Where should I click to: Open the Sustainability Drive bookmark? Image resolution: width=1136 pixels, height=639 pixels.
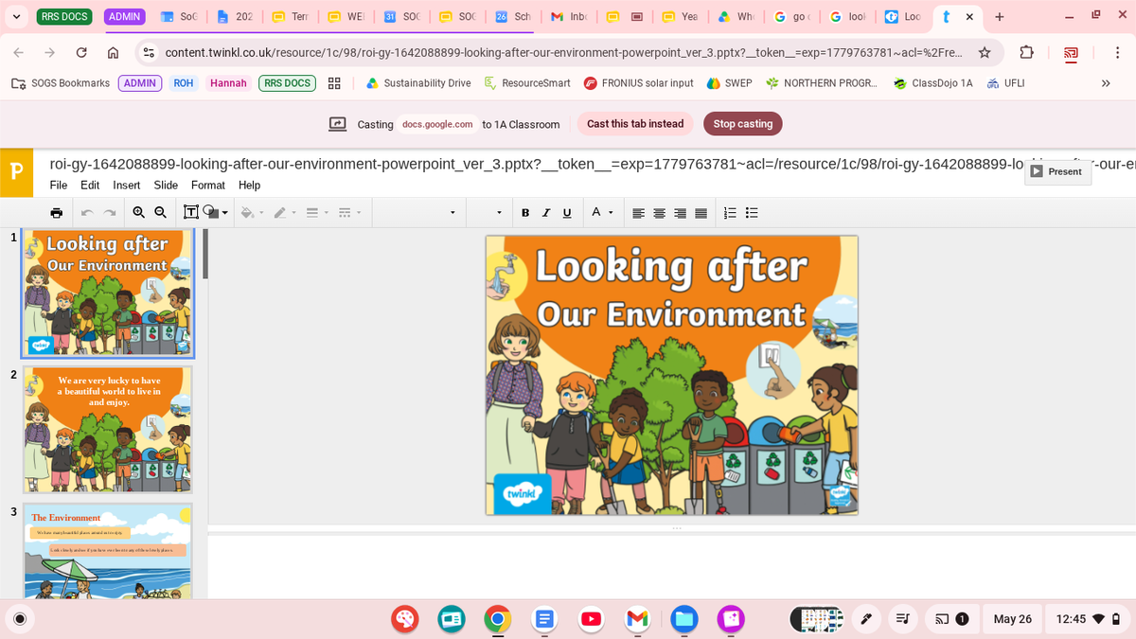tap(417, 83)
